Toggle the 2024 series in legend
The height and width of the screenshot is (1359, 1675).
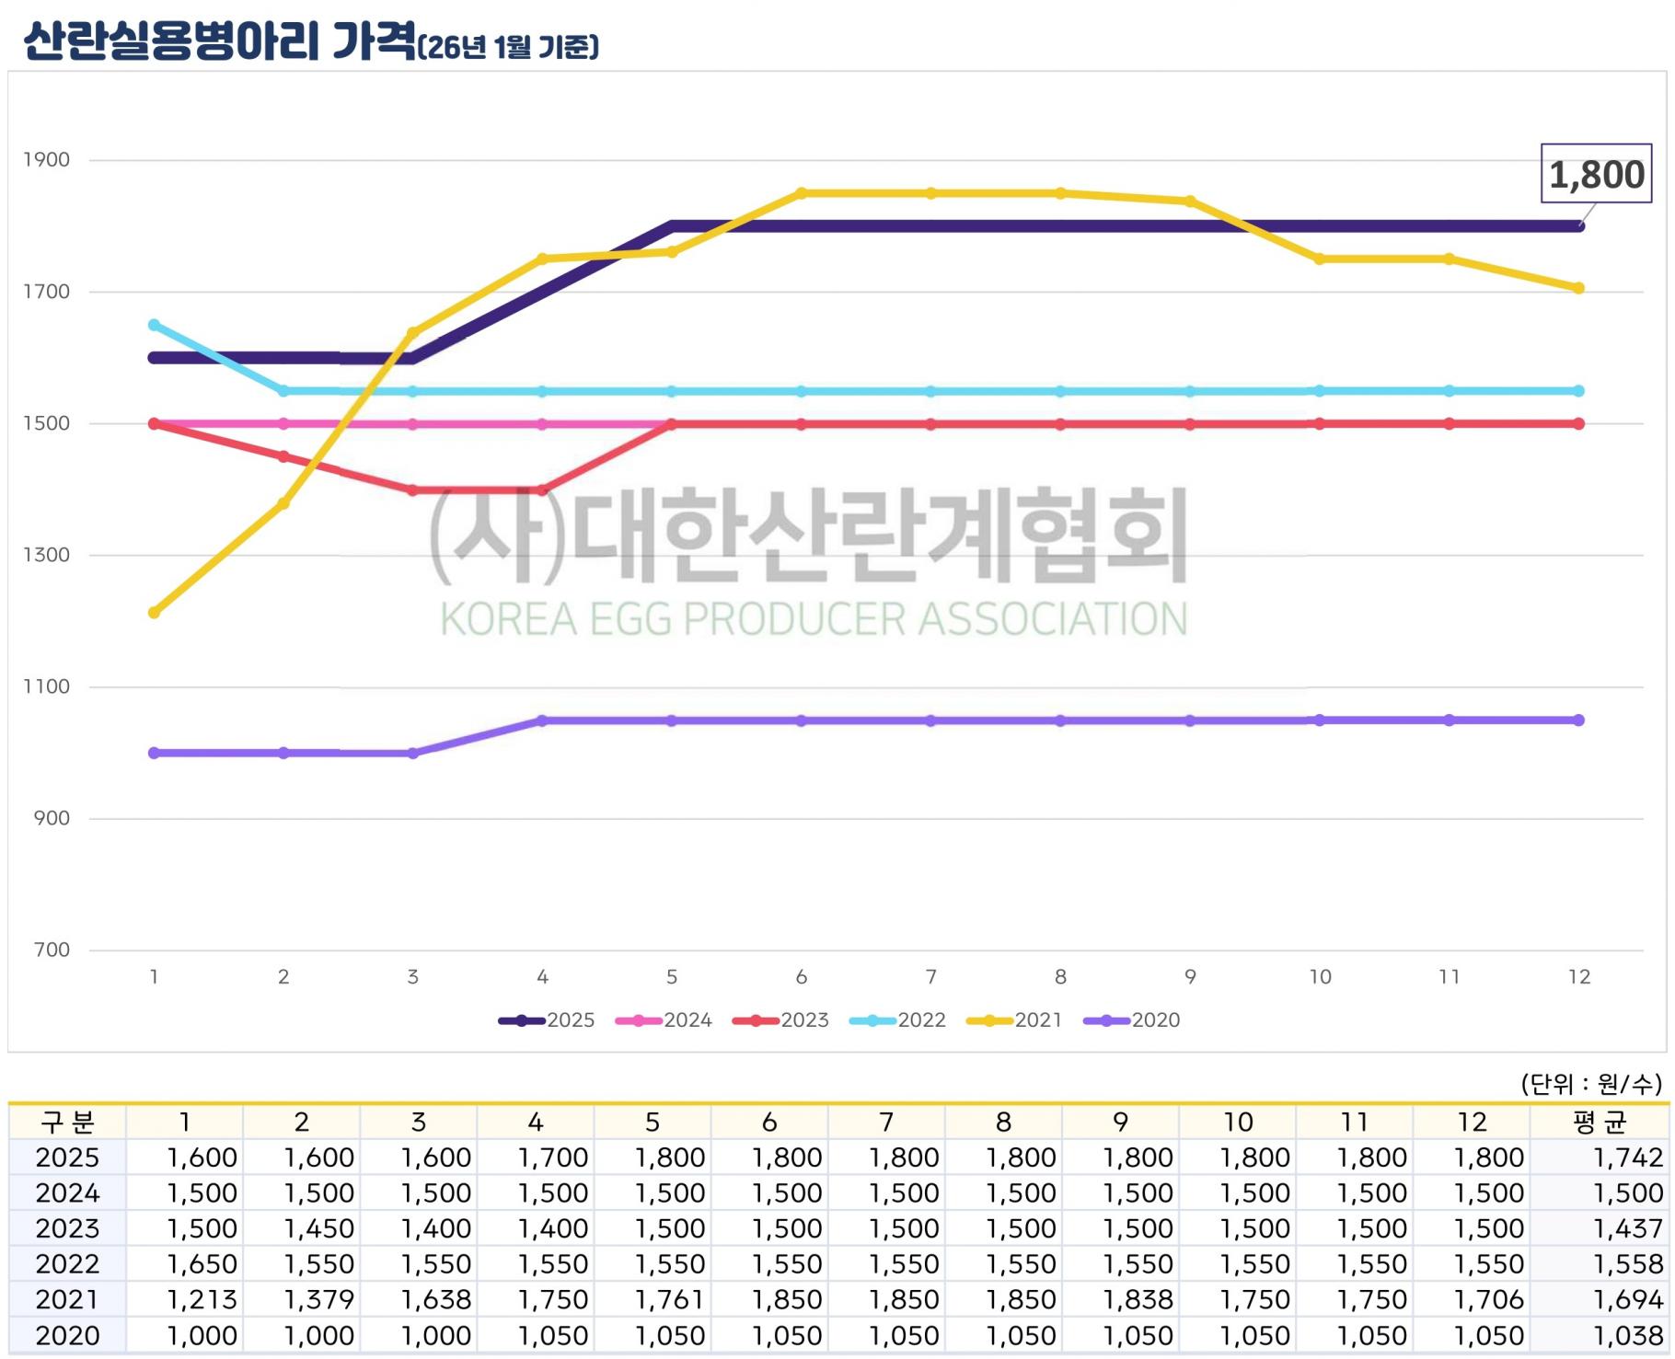[664, 1020]
